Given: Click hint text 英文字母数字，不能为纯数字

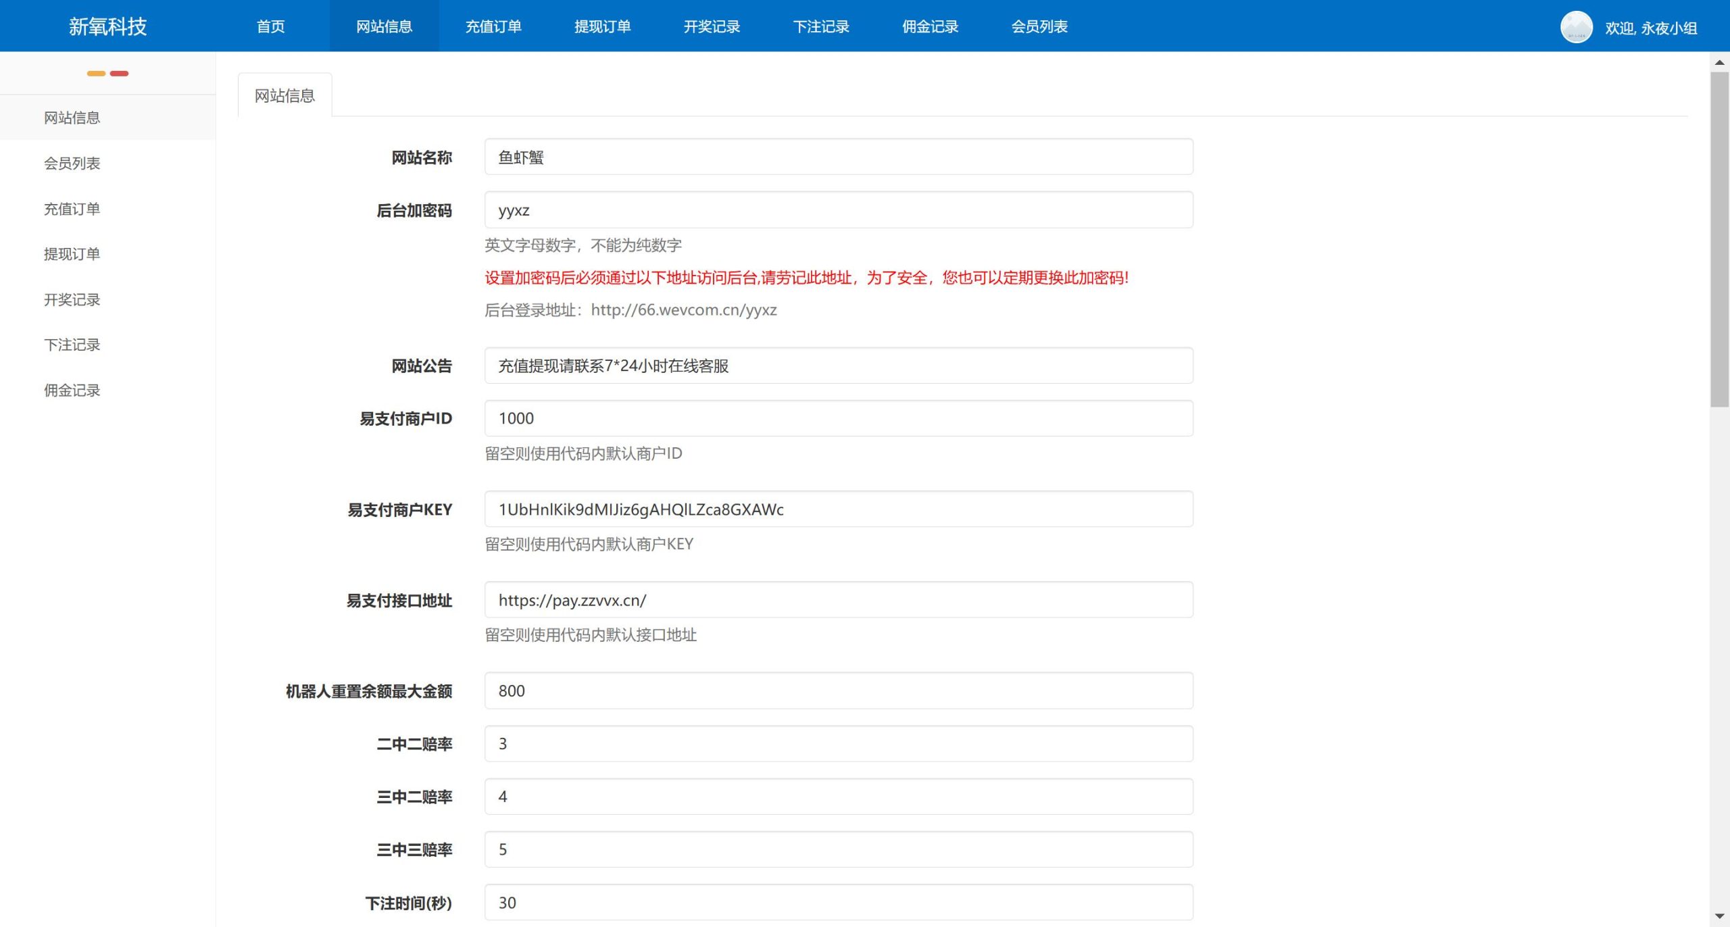Looking at the screenshot, I should coord(583,245).
